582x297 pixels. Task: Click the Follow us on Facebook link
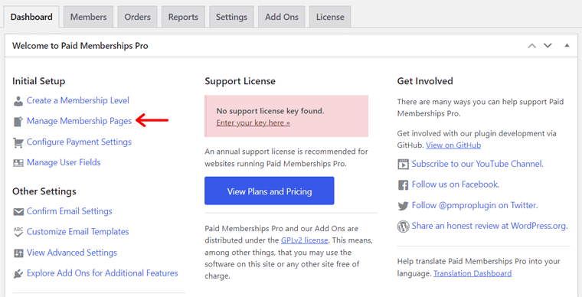[x=456, y=184]
